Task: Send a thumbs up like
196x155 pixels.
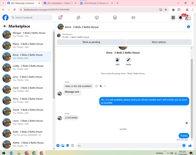Action: [x=190, y=146]
